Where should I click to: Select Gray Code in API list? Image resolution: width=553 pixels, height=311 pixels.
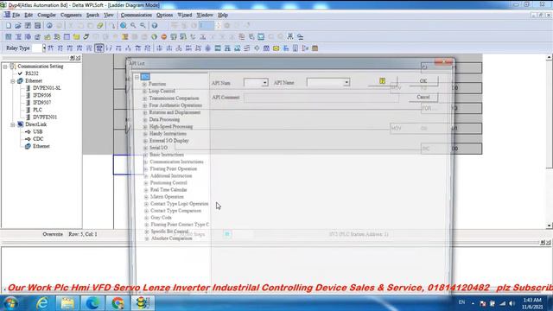pyautogui.click(x=161, y=218)
